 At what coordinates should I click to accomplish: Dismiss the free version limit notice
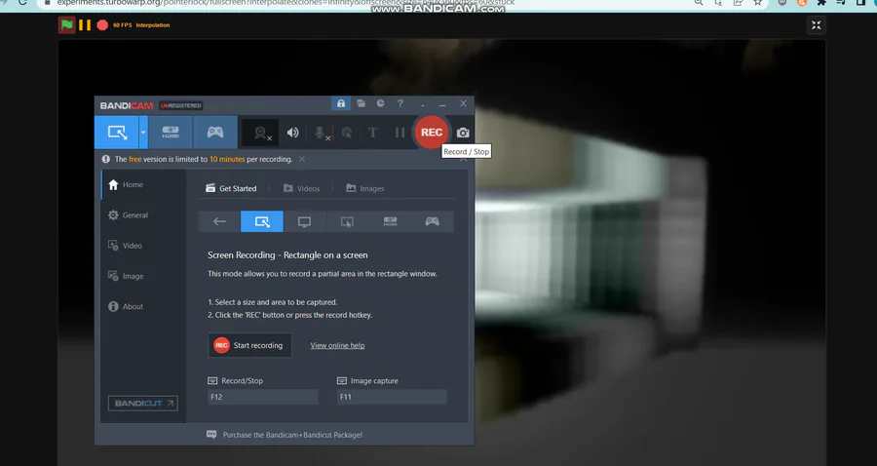pos(302,160)
